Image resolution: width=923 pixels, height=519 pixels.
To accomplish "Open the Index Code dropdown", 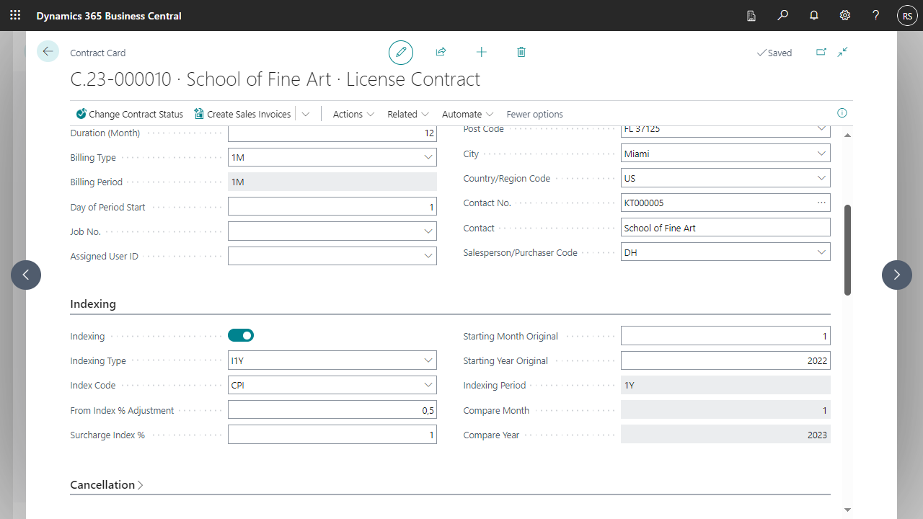I will coord(428,385).
